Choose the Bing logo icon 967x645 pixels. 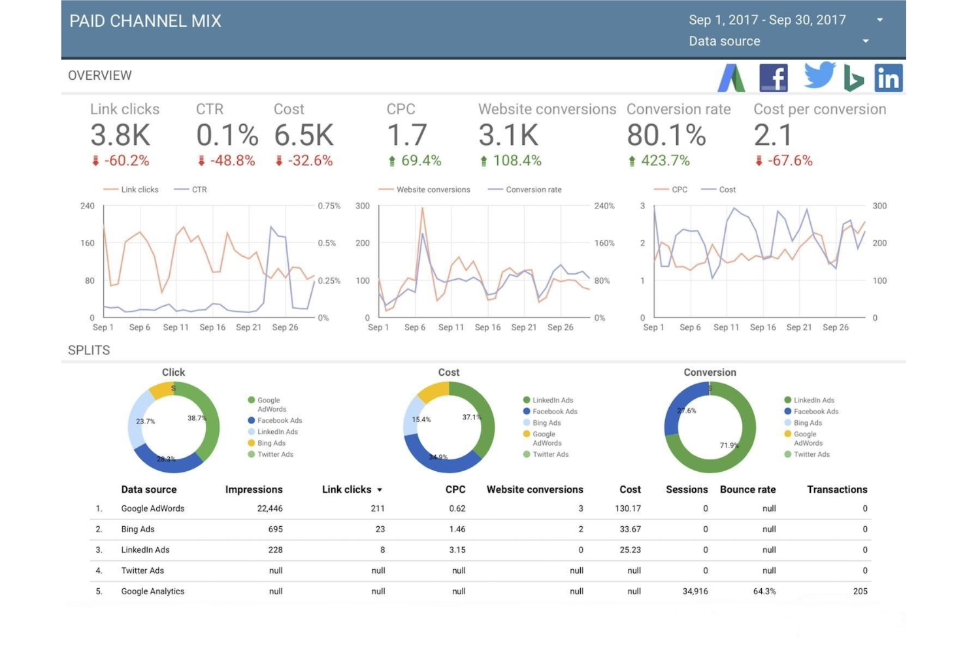(x=853, y=78)
